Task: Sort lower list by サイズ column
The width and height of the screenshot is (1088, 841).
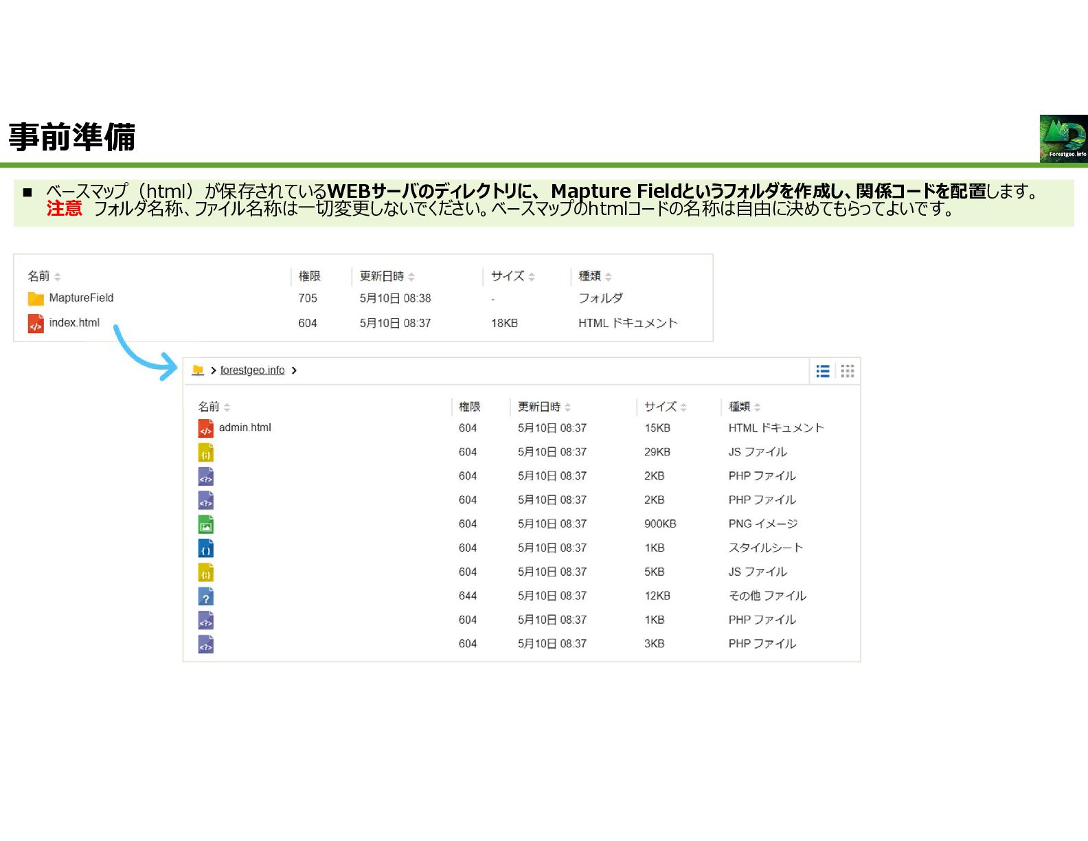Action: (665, 407)
